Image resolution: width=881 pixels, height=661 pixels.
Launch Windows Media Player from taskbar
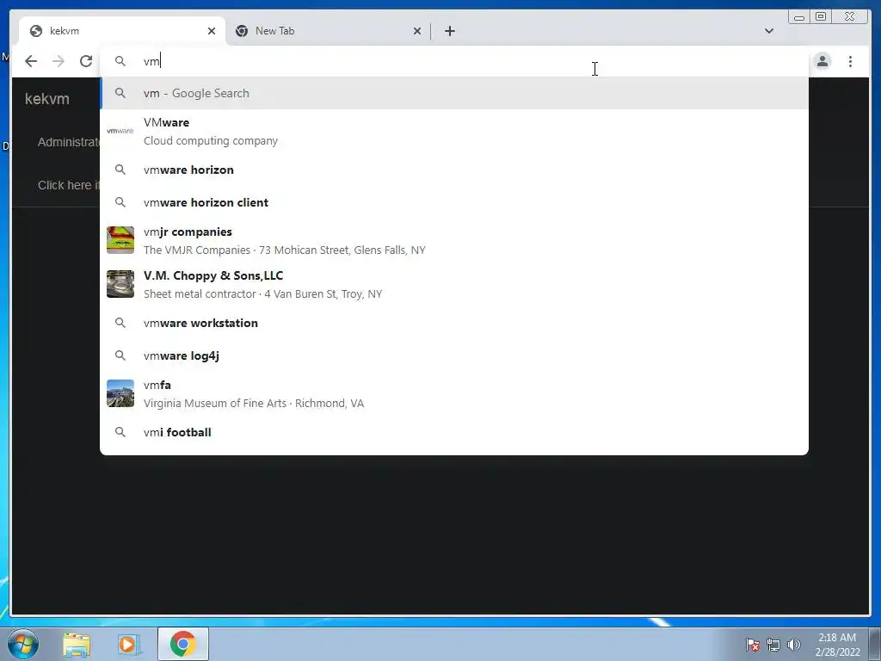(x=129, y=645)
